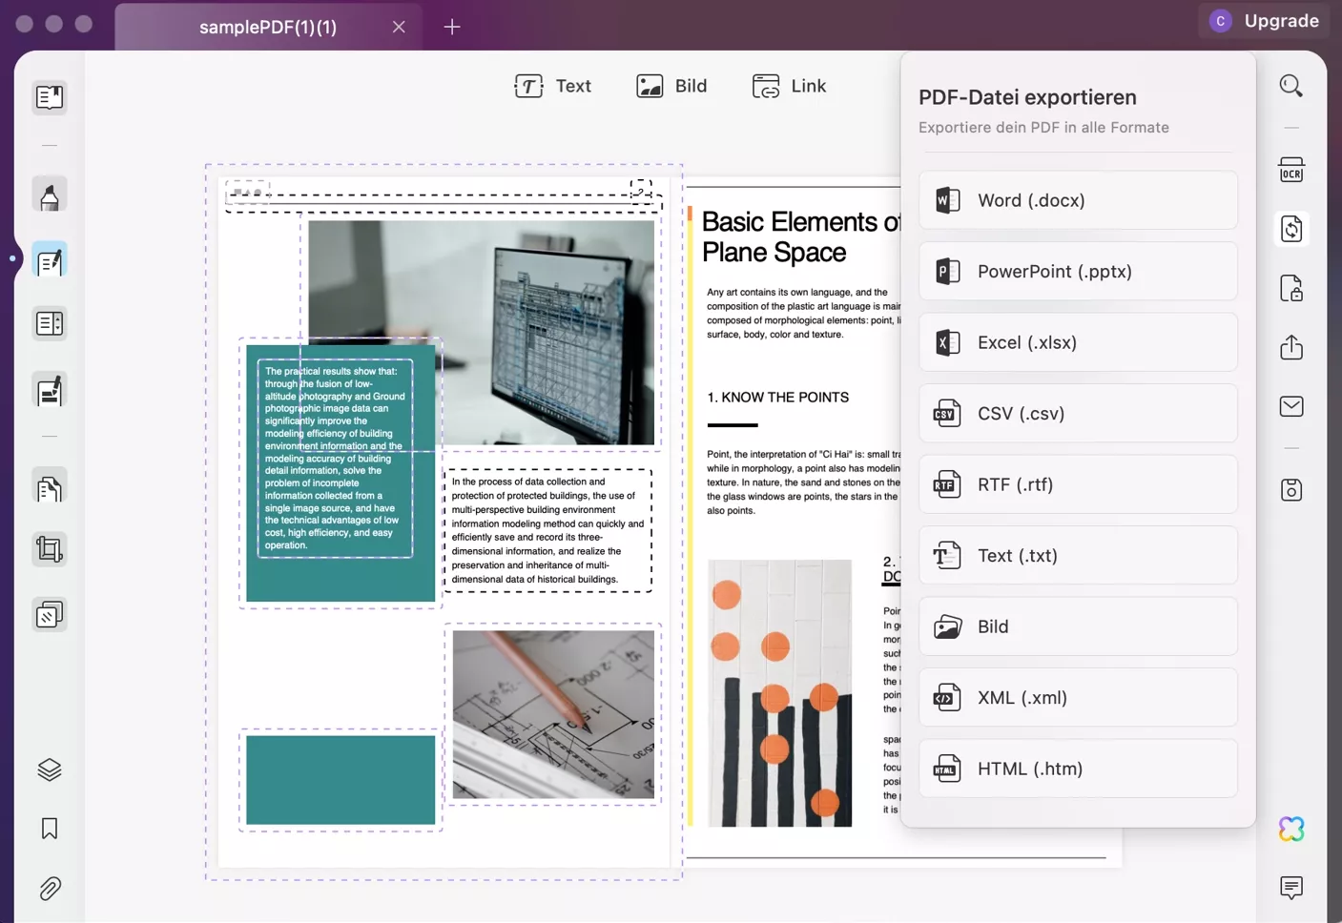
Task: Switch to Bild editing mode
Action: tap(672, 86)
